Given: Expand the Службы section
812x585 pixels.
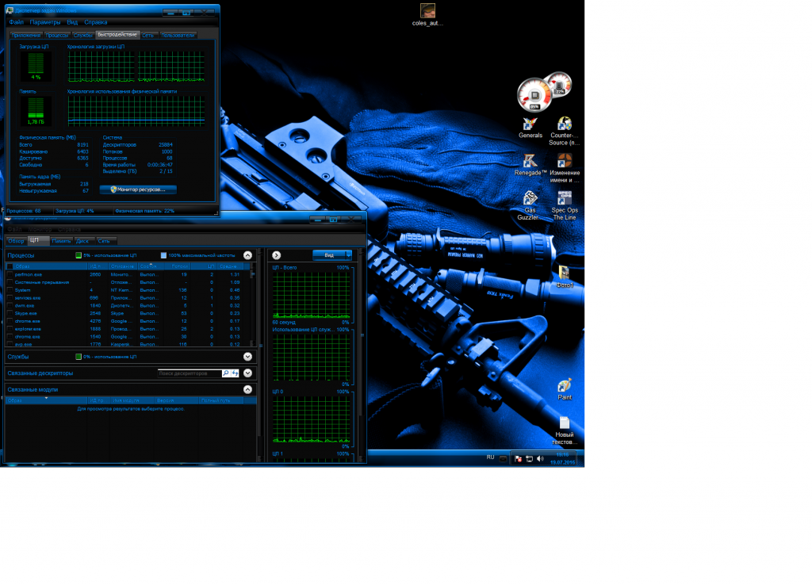Looking at the screenshot, I should click(x=247, y=357).
